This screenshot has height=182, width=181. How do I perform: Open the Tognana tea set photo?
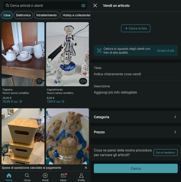point(23,54)
